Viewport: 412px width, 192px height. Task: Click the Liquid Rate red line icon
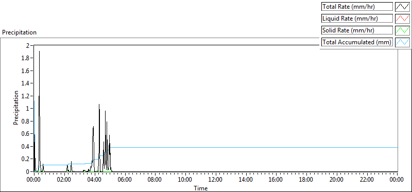click(402, 19)
